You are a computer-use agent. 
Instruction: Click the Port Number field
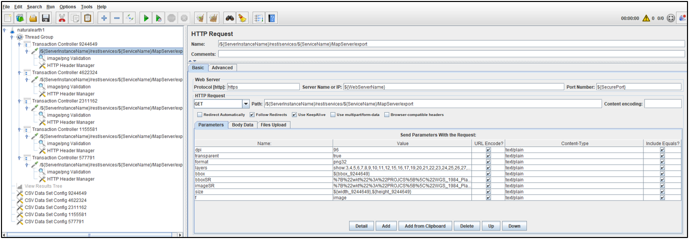(x=638, y=87)
